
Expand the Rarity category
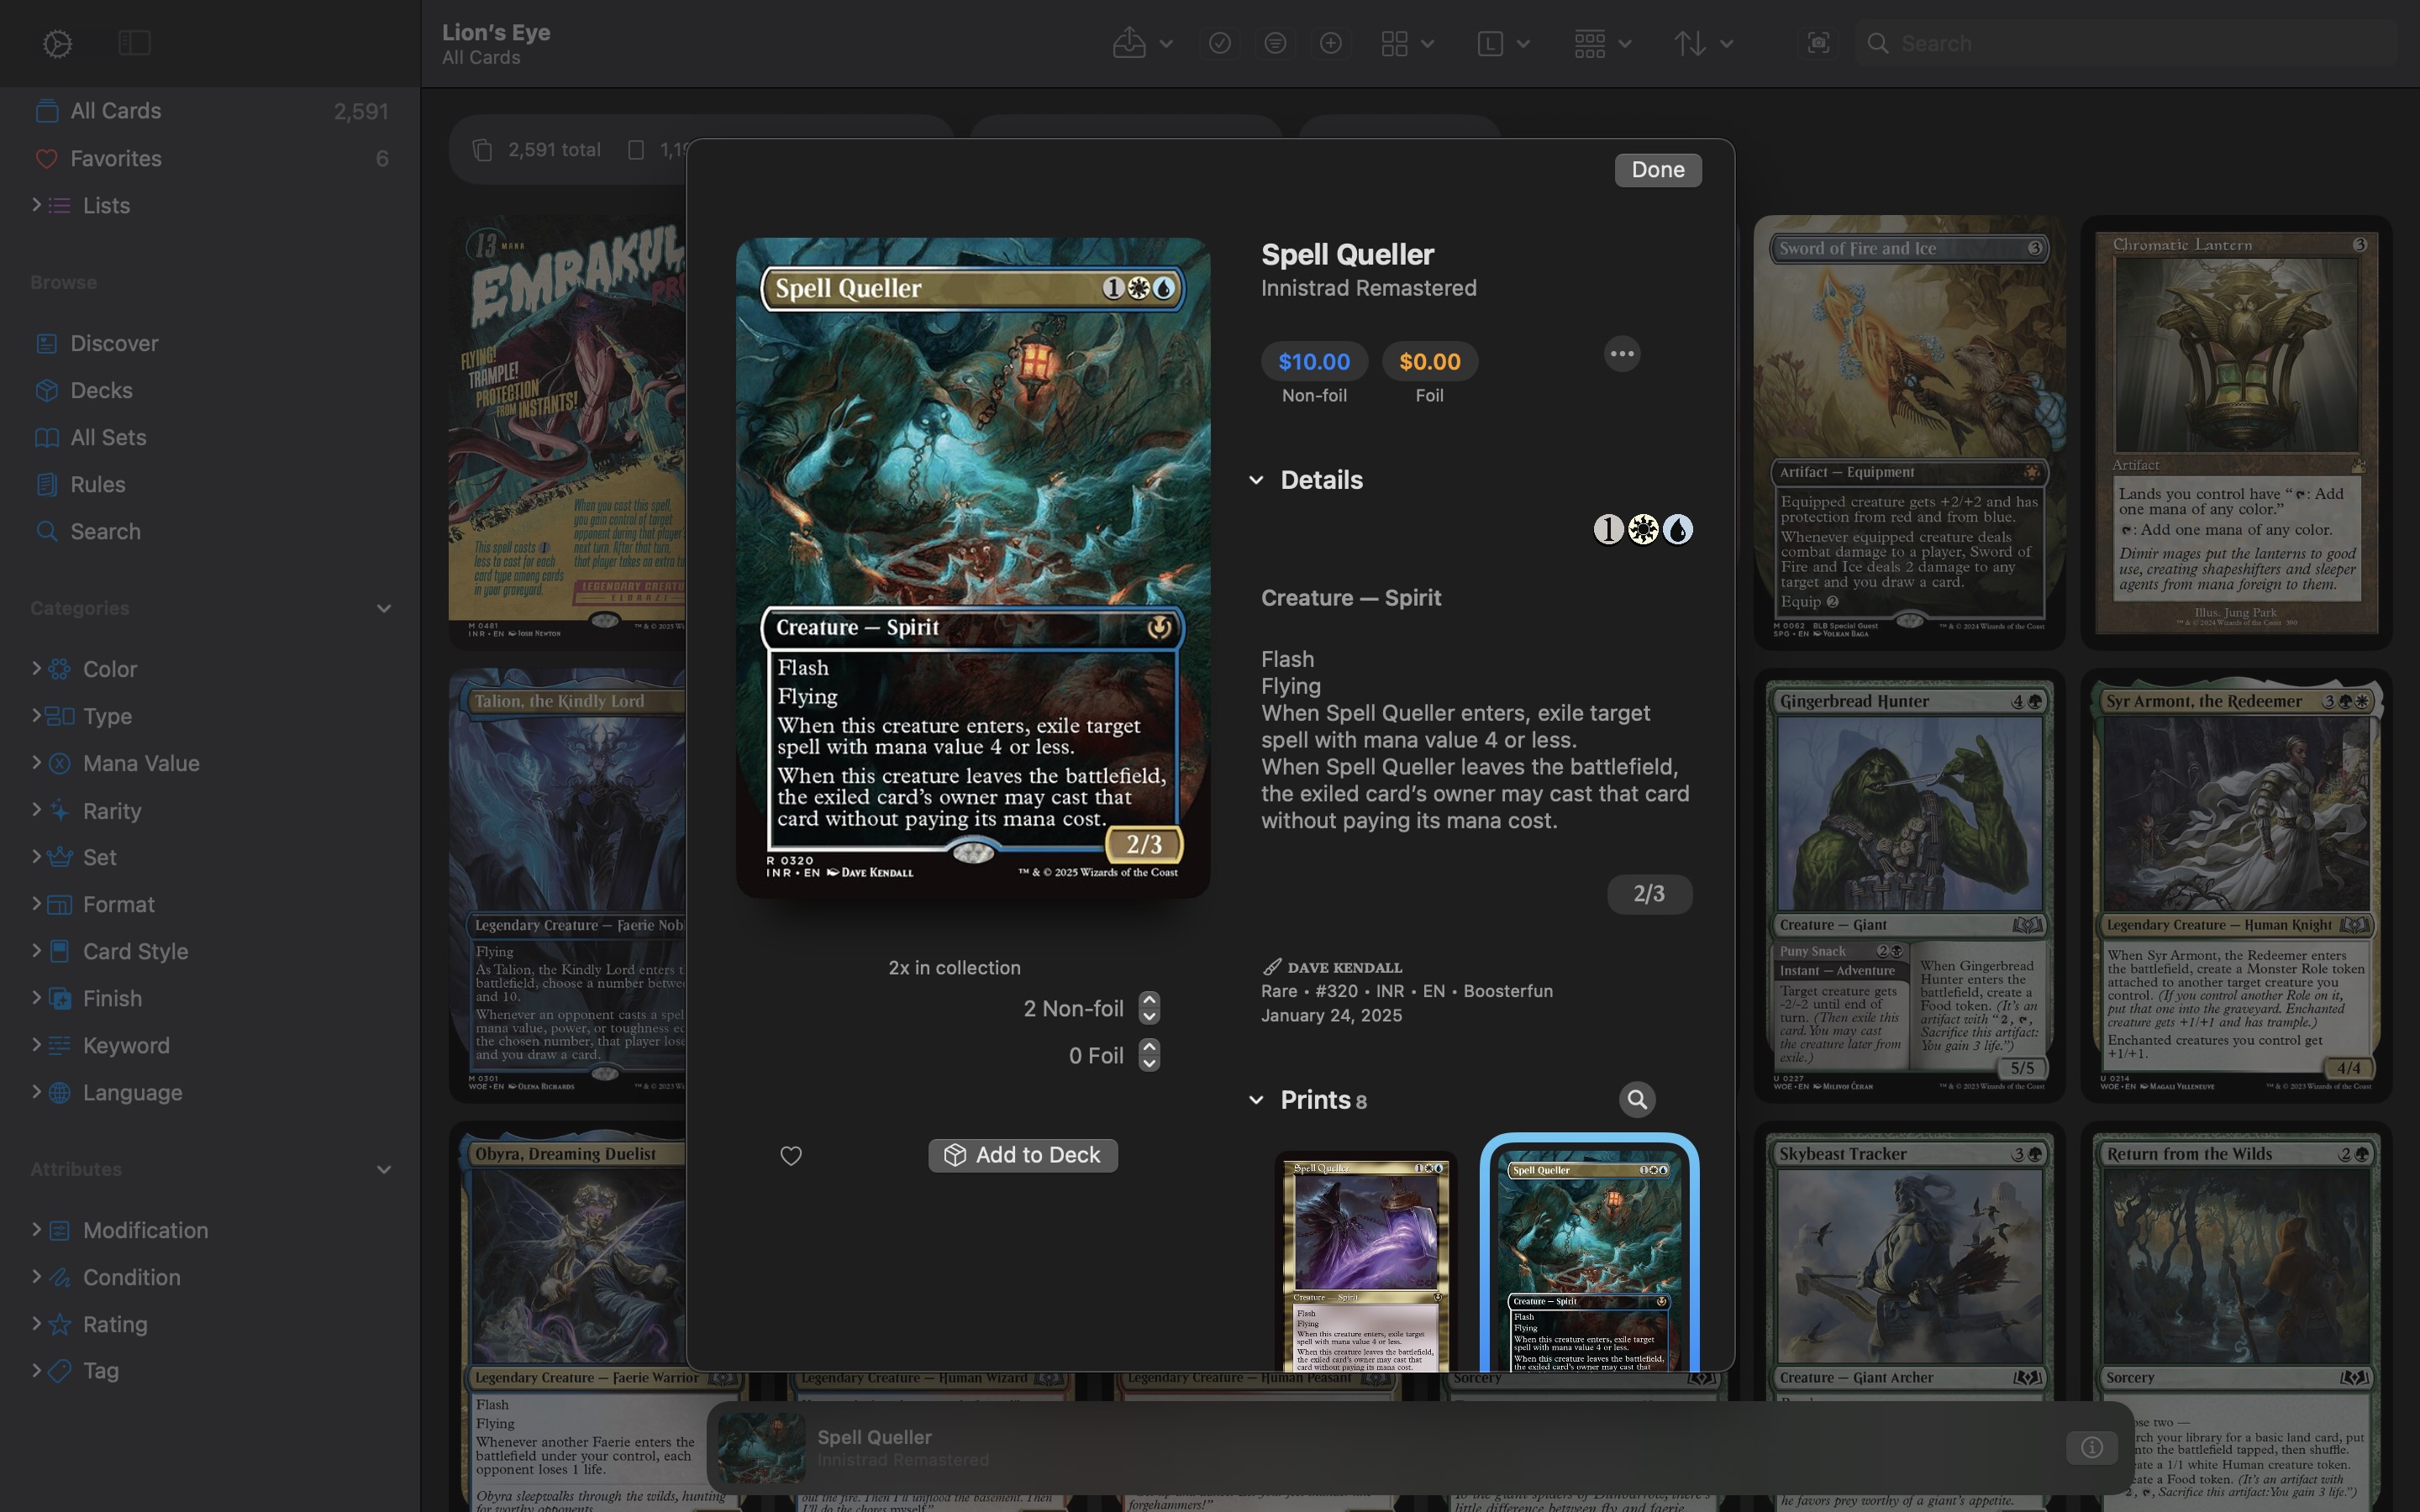click(36, 809)
